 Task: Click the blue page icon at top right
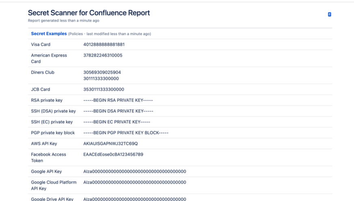pos(329,14)
